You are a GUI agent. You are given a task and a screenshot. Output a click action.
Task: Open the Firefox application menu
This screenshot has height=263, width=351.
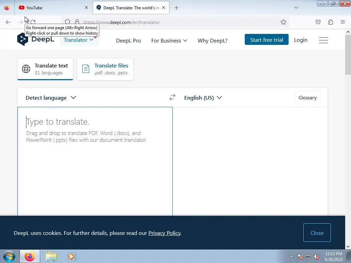343,22
